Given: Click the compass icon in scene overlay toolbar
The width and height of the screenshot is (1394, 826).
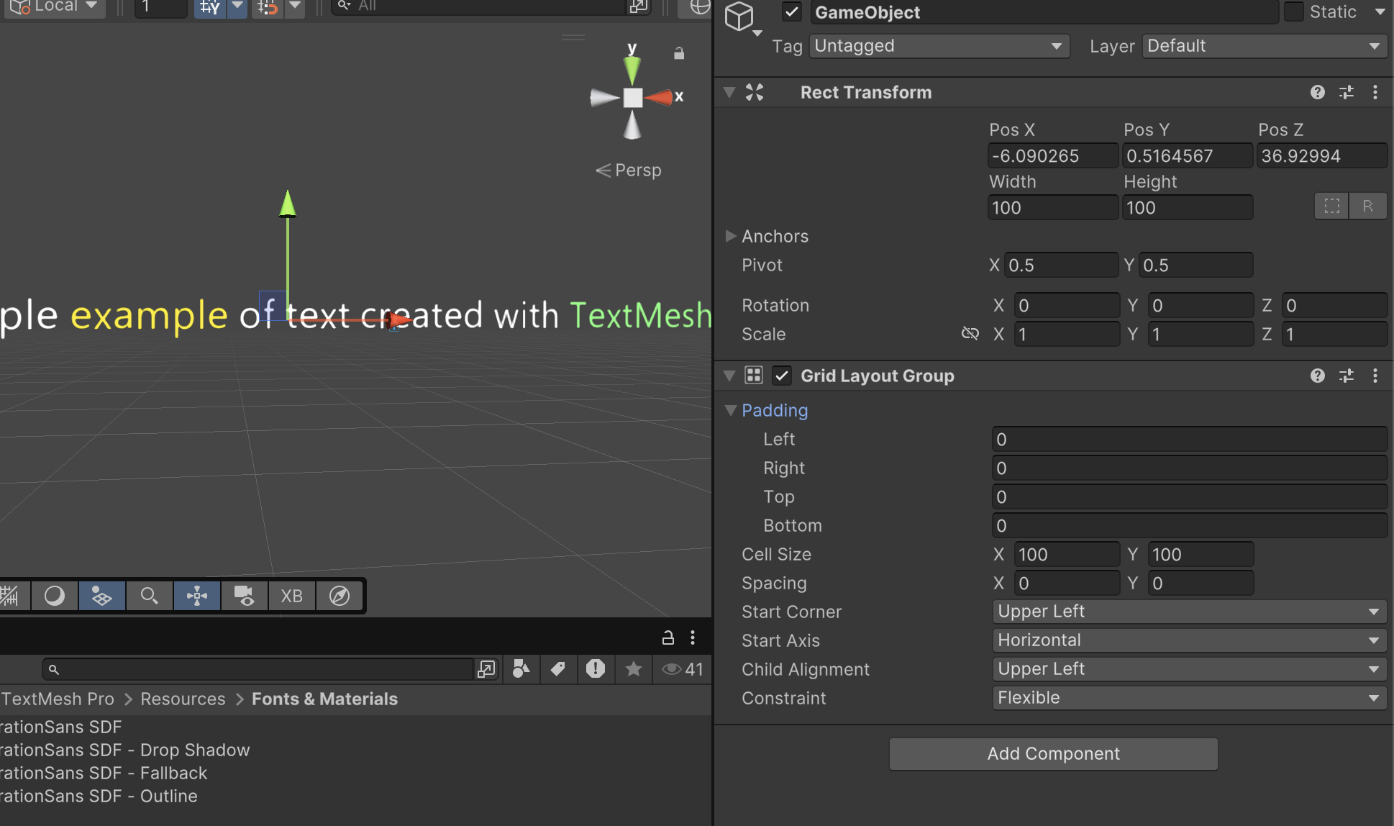Looking at the screenshot, I should pos(340,596).
